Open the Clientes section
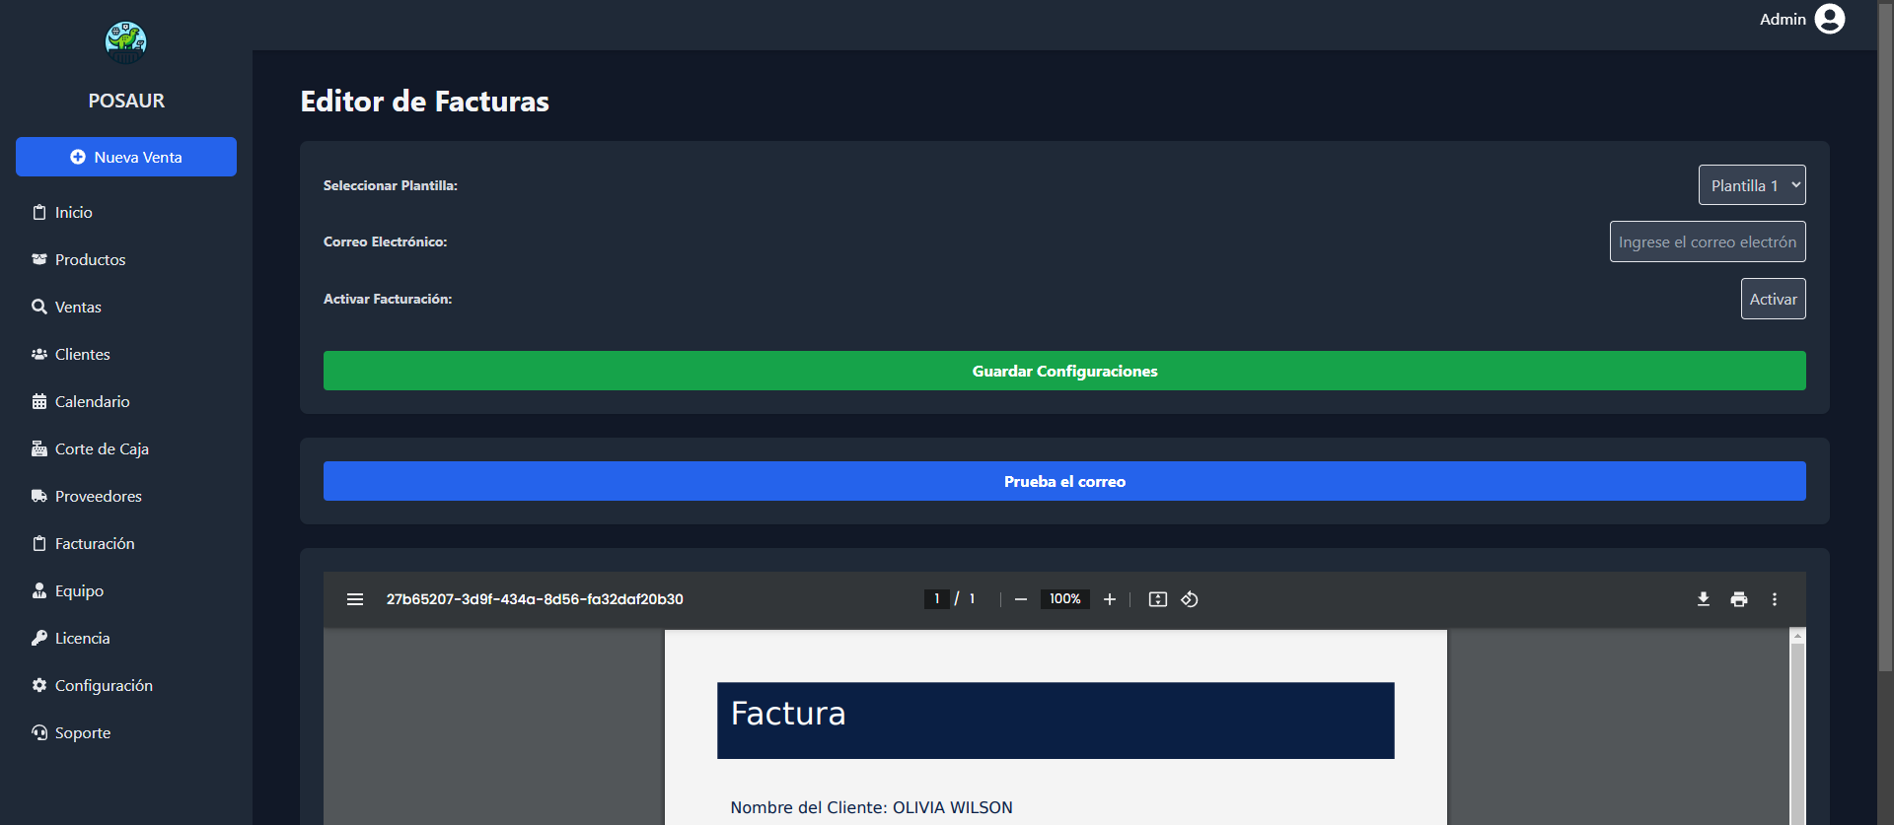The width and height of the screenshot is (1894, 825). [x=126, y=354]
